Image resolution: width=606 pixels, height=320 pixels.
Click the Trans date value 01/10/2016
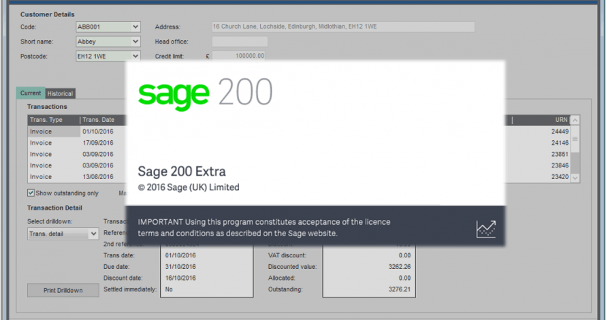coord(180,255)
